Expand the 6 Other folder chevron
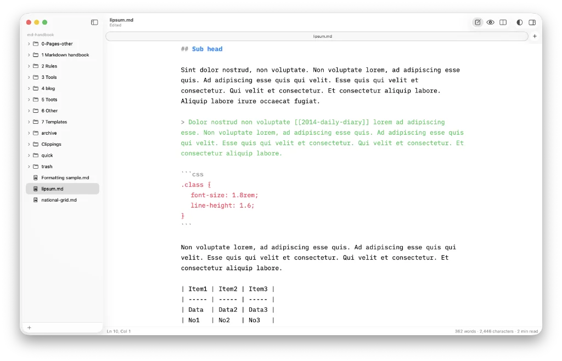Image resolution: width=562 pixels, height=361 pixels. point(29,111)
